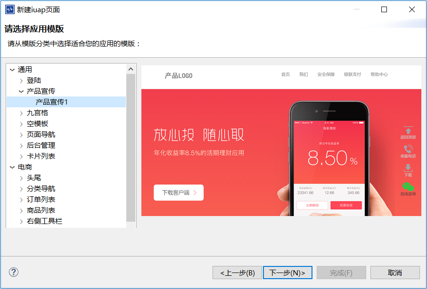Screen dimensions: 427x289
Task: Expand the 九宫格 template group
Action: tap(21, 113)
